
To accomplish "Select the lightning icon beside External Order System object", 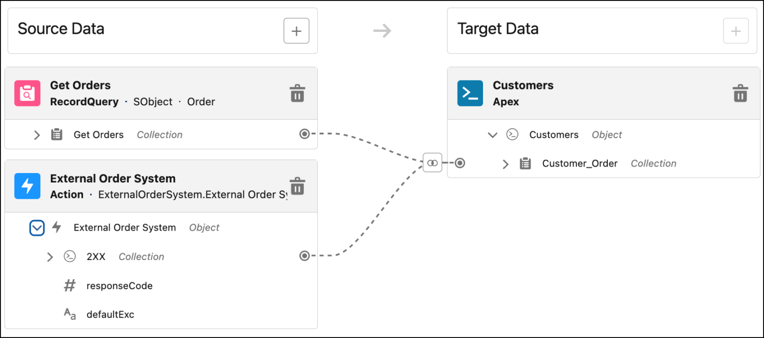I will pyautogui.click(x=56, y=227).
